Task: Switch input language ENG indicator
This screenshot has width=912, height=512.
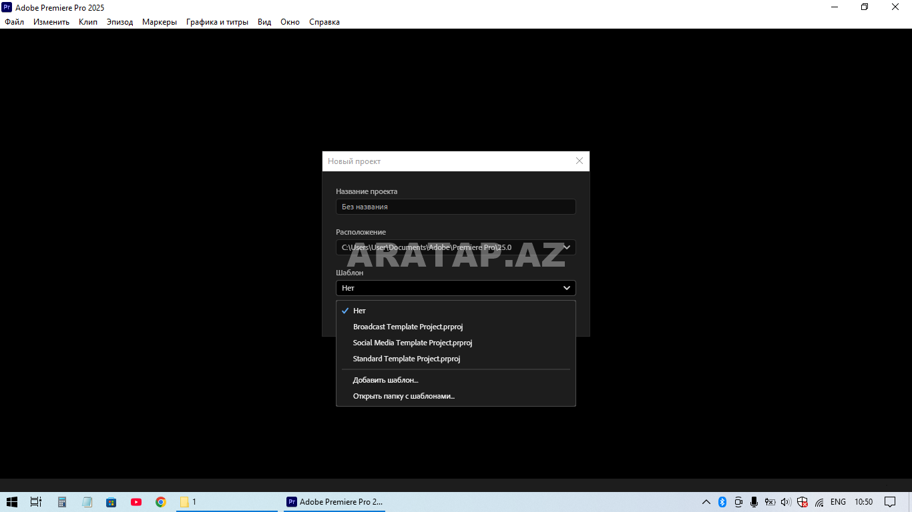Action: [x=838, y=502]
